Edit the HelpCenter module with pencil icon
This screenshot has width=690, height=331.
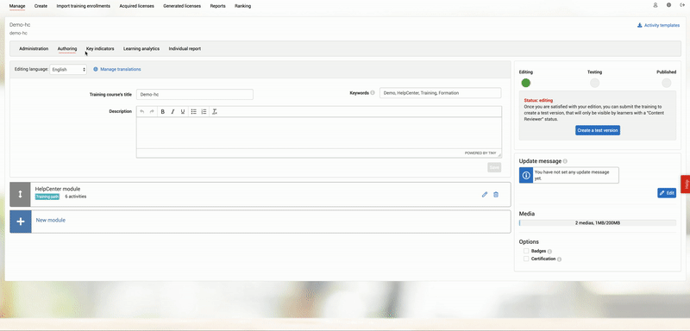click(x=485, y=194)
